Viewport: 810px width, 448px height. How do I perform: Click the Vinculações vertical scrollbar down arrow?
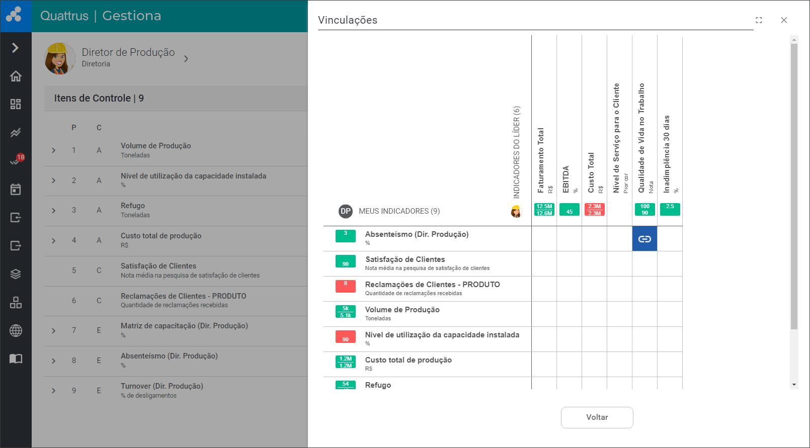point(794,385)
